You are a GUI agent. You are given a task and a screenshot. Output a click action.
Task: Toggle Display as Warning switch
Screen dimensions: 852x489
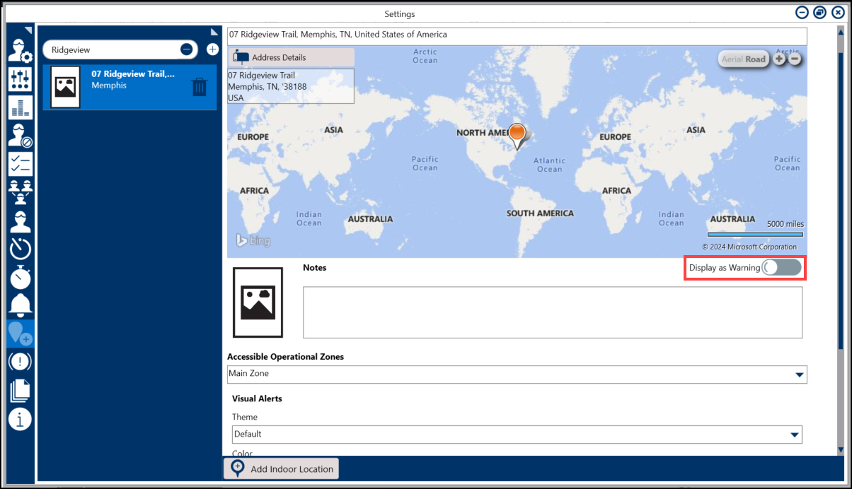(781, 268)
